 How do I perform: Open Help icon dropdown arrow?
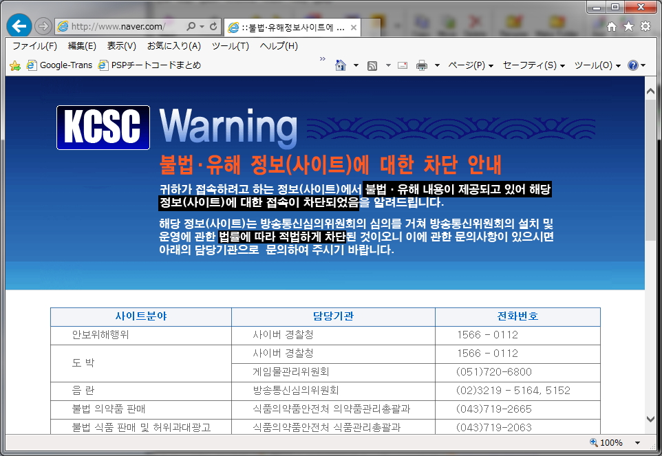point(643,65)
